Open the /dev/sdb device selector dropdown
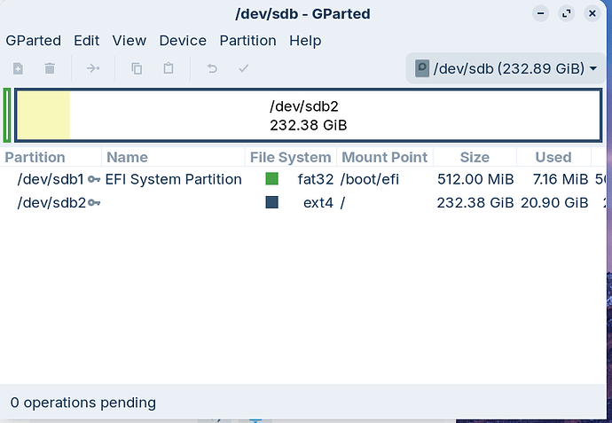 coord(506,68)
